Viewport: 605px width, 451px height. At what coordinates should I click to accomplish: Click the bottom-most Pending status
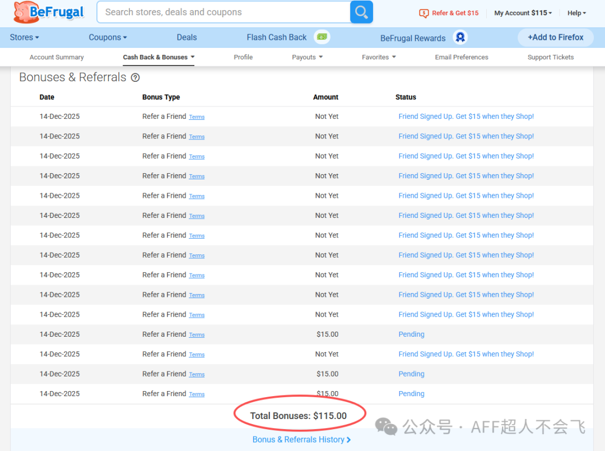[x=411, y=394]
